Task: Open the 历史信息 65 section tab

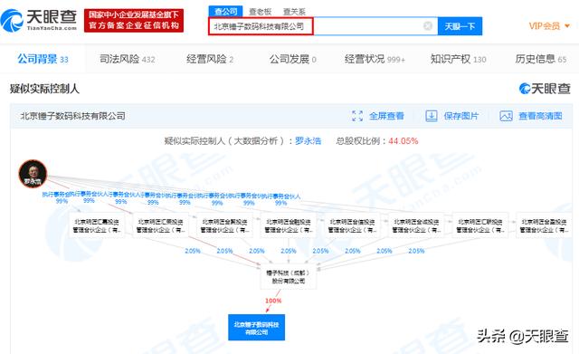Action: click(541, 59)
